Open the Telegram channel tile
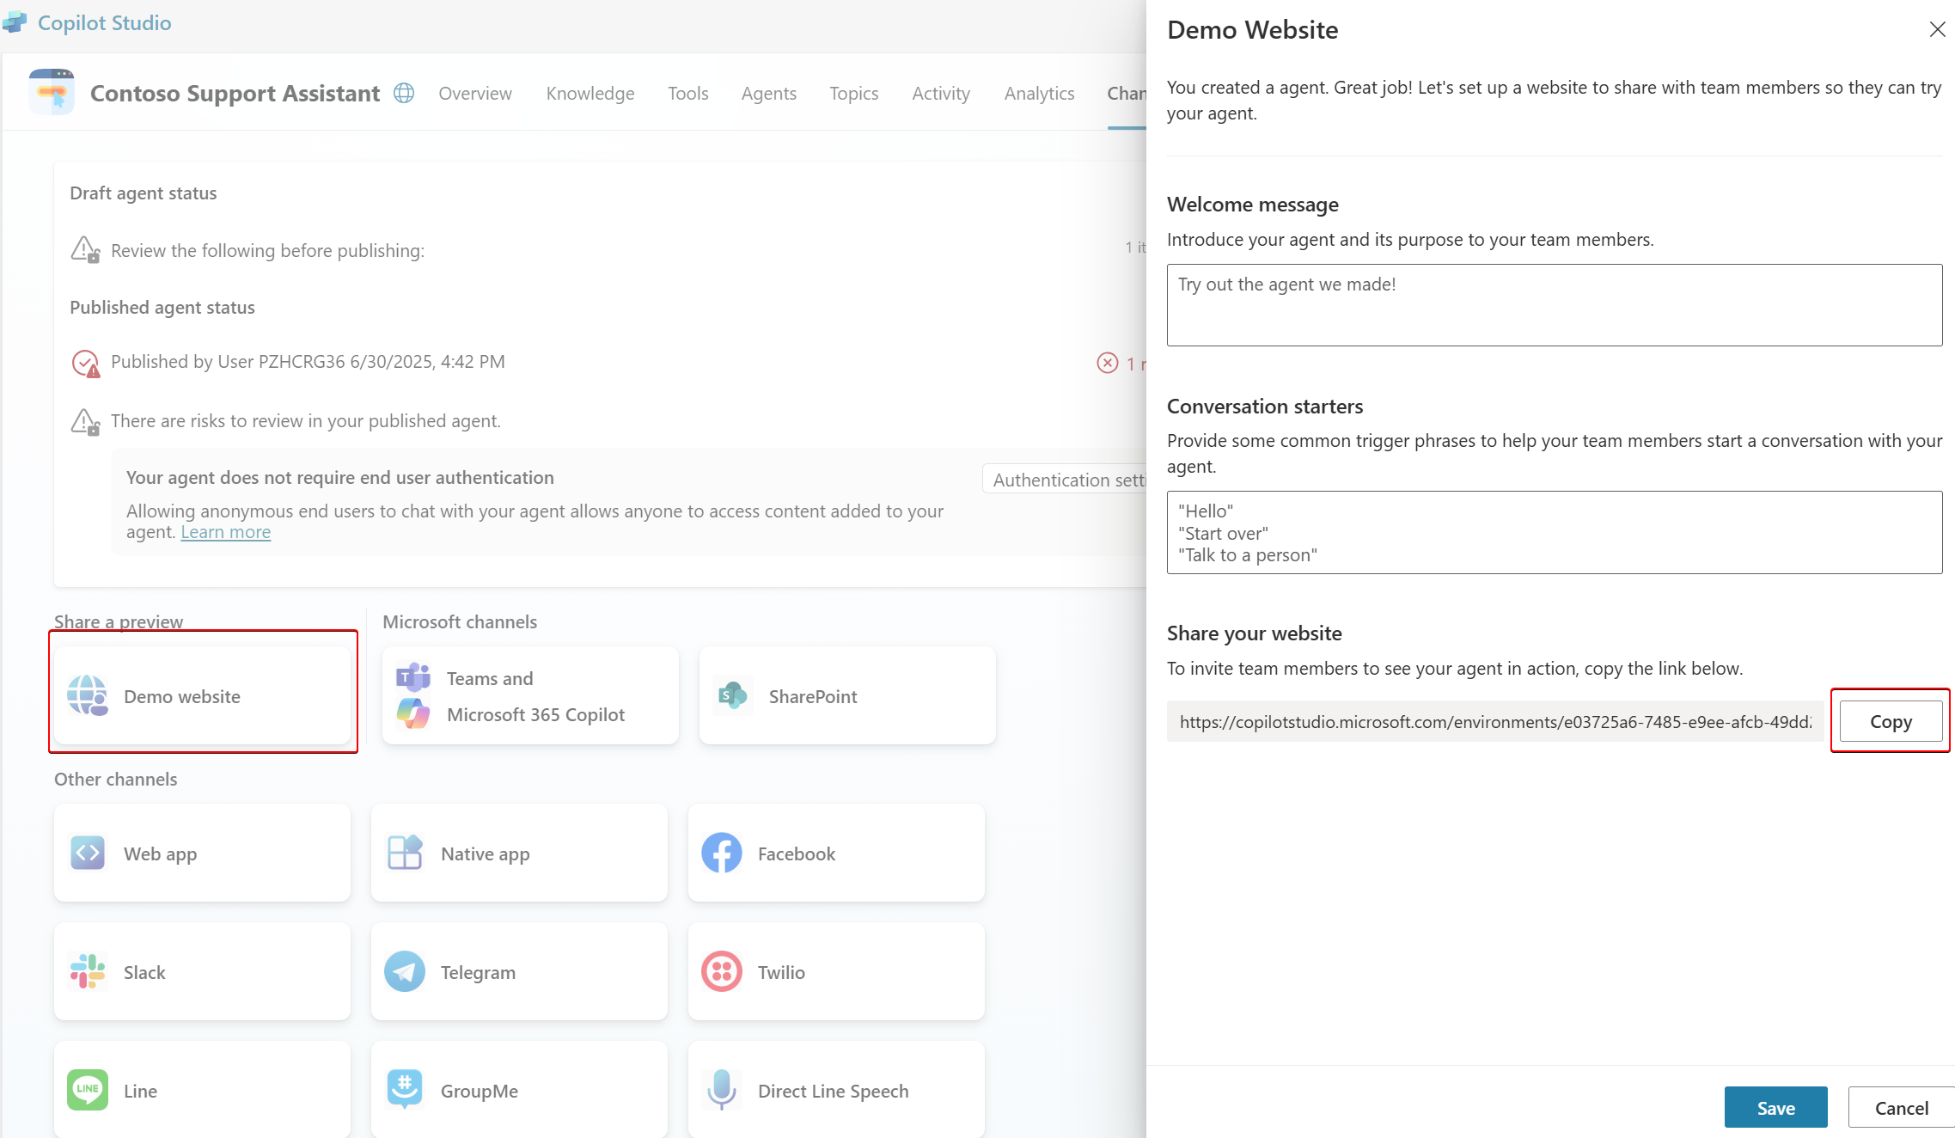Image resolution: width=1955 pixels, height=1138 pixels. 518,971
